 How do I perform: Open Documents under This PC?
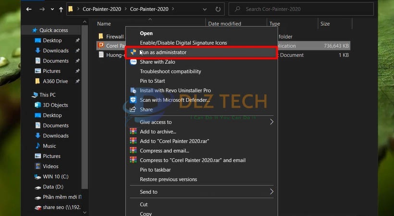pos(56,125)
